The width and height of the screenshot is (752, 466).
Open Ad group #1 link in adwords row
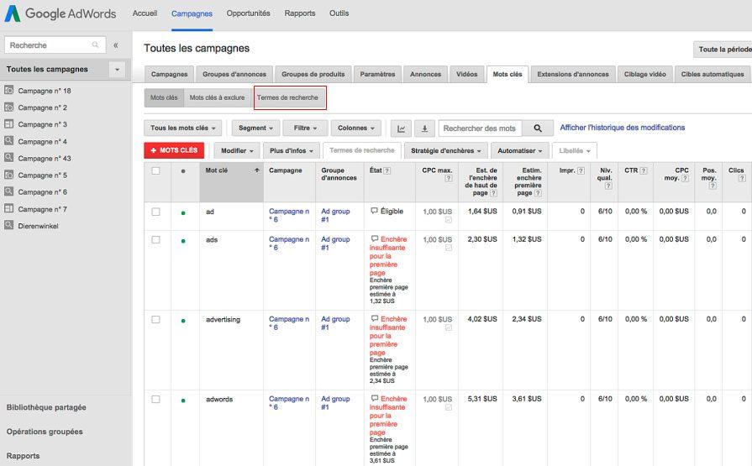tap(335, 403)
